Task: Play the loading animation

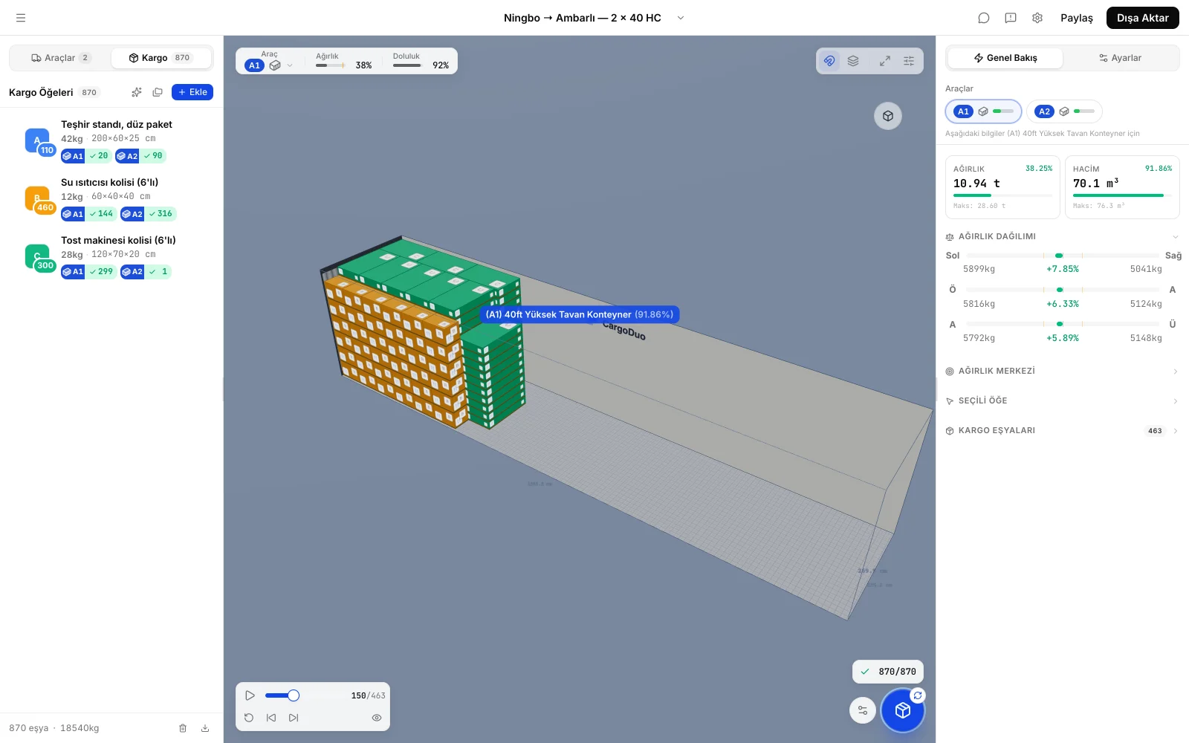Action: pyautogui.click(x=250, y=695)
